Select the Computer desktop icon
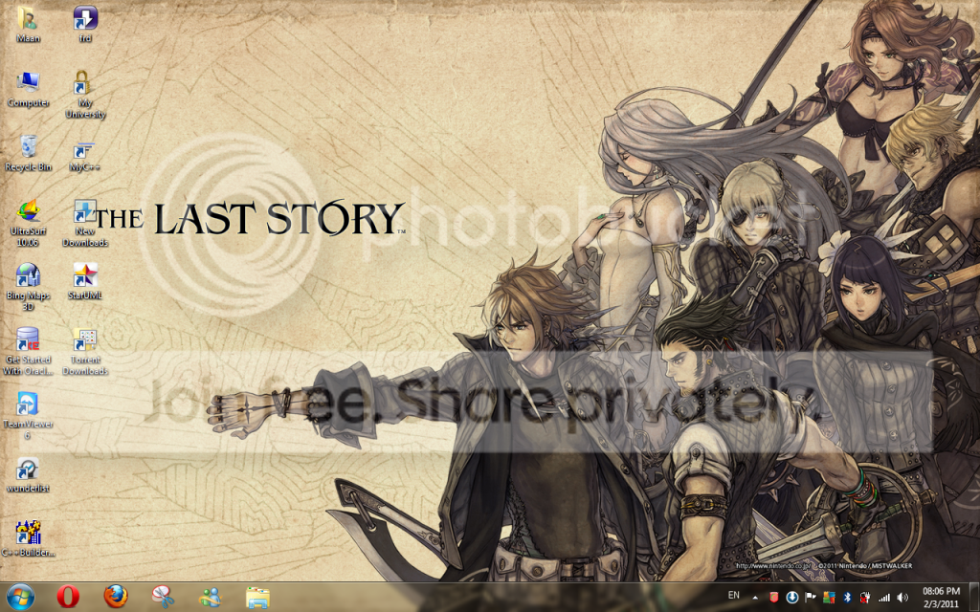 (28, 88)
